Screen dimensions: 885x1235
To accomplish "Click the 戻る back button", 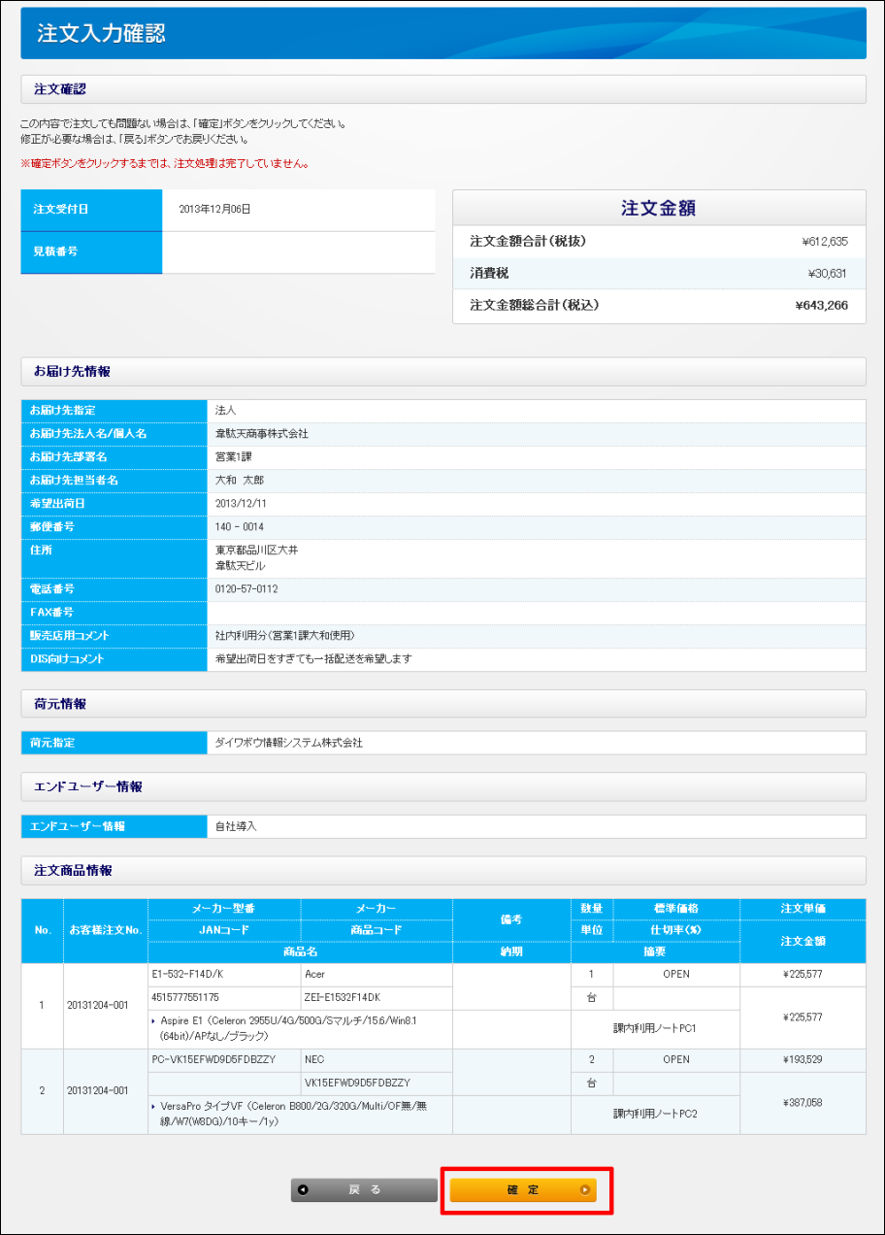I will click(x=364, y=1190).
